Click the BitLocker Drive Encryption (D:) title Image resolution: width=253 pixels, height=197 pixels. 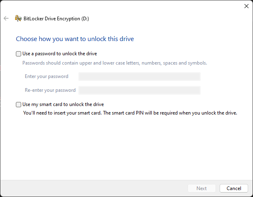click(56, 19)
